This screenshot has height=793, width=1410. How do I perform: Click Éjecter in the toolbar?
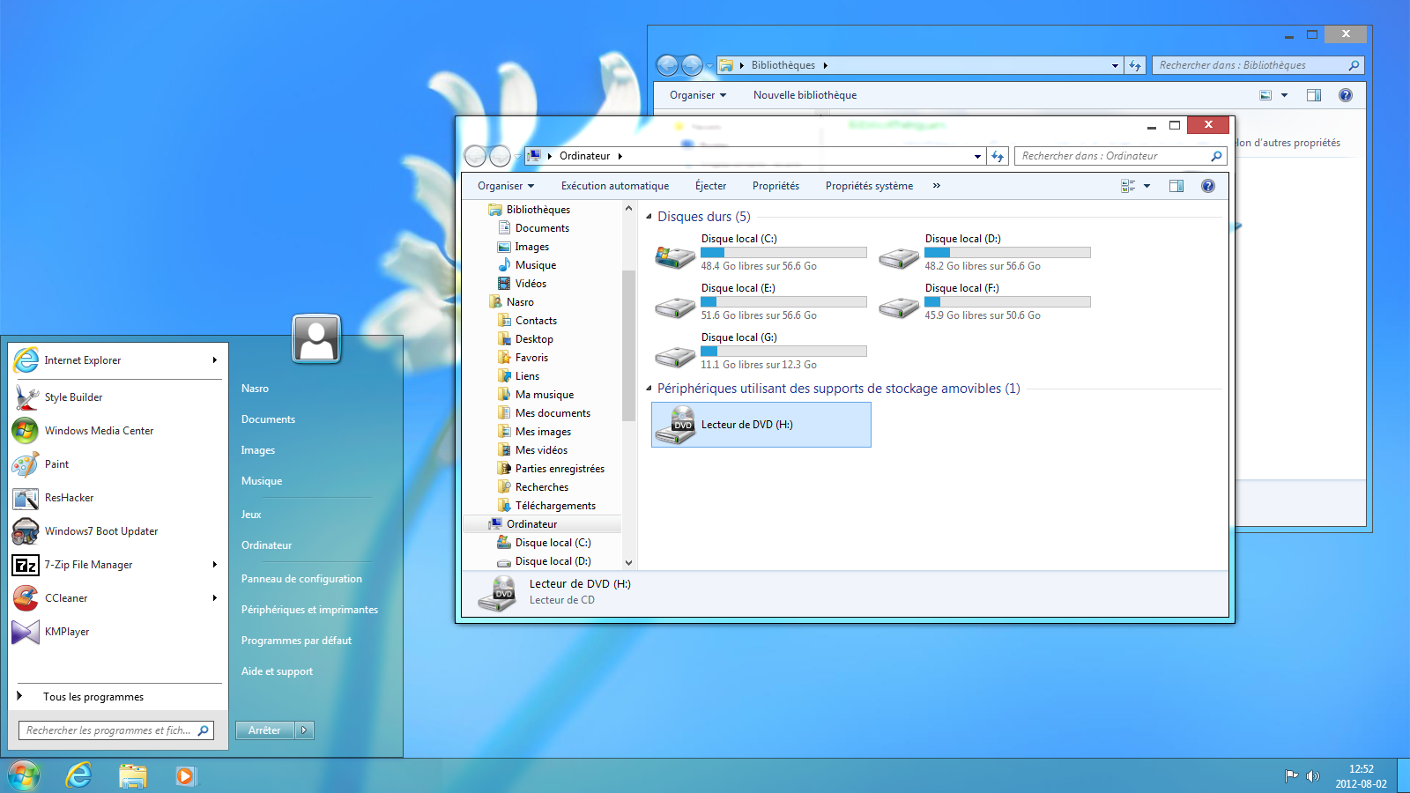pyautogui.click(x=710, y=186)
